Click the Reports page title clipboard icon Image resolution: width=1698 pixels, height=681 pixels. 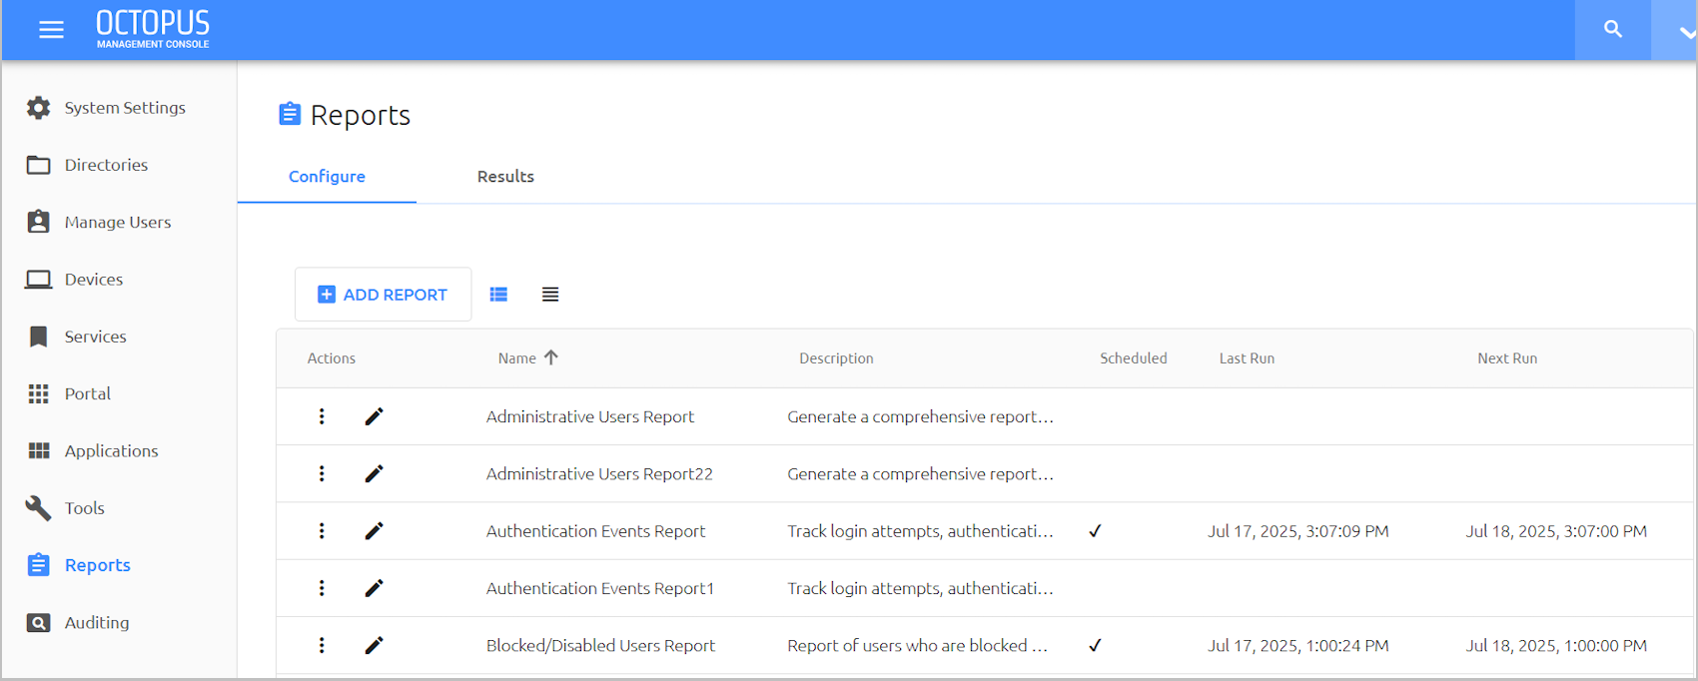coord(290,114)
